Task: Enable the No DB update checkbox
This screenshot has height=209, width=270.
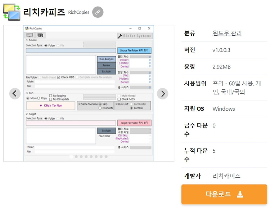Action: tap(51, 99)
